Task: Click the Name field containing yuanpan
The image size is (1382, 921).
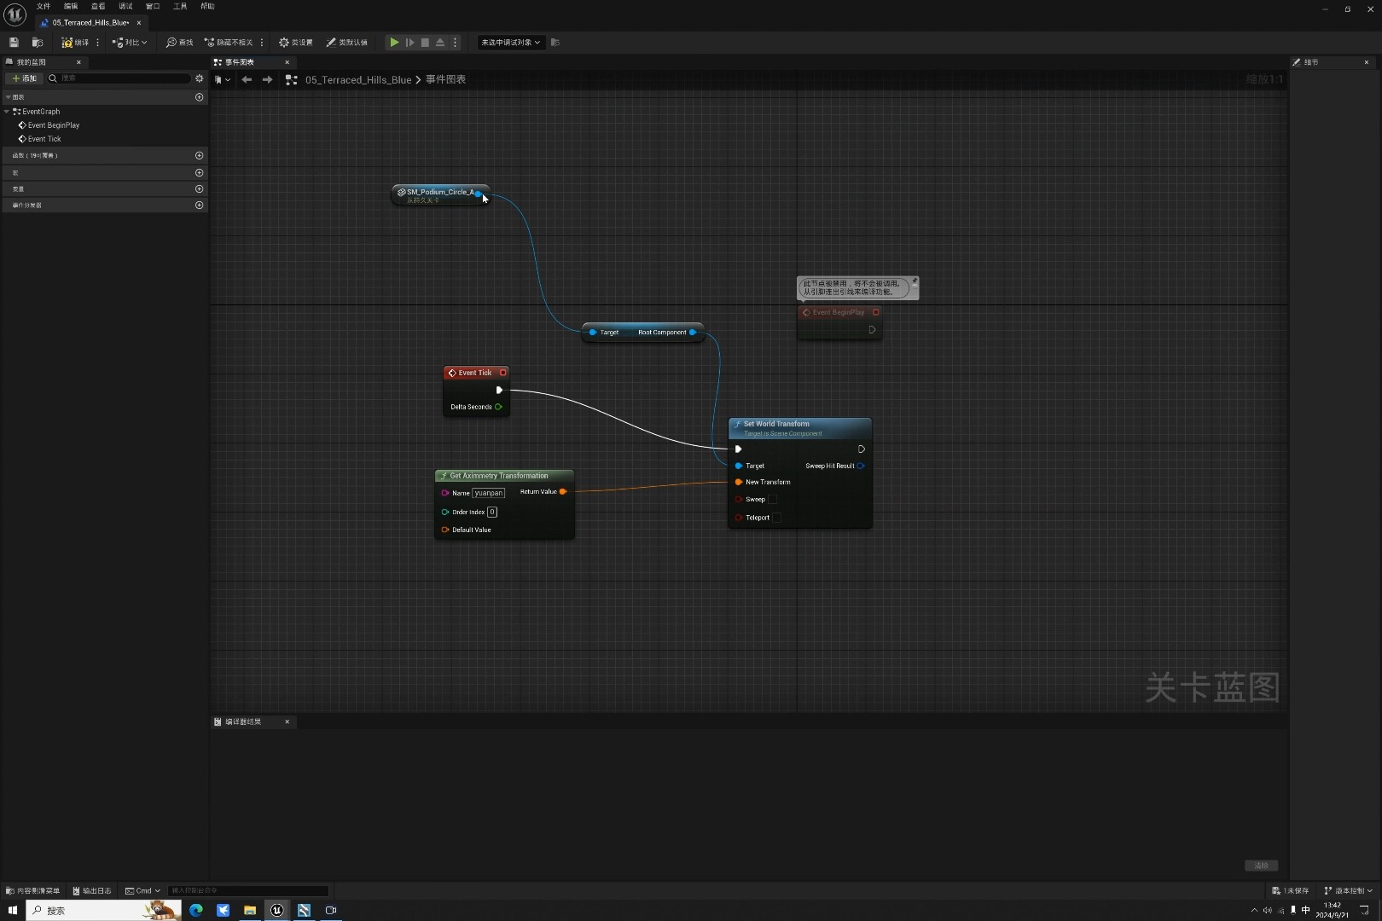Action: (489, 493)
